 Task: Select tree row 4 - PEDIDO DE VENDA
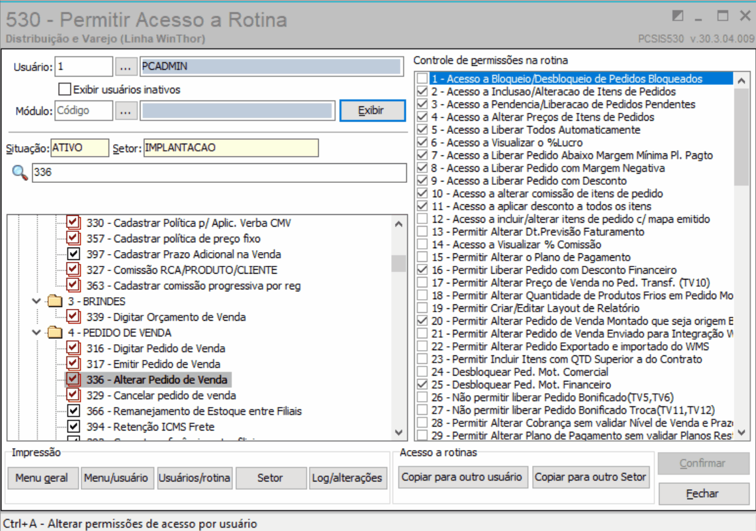pyautogui.click(x=119, y=333)
